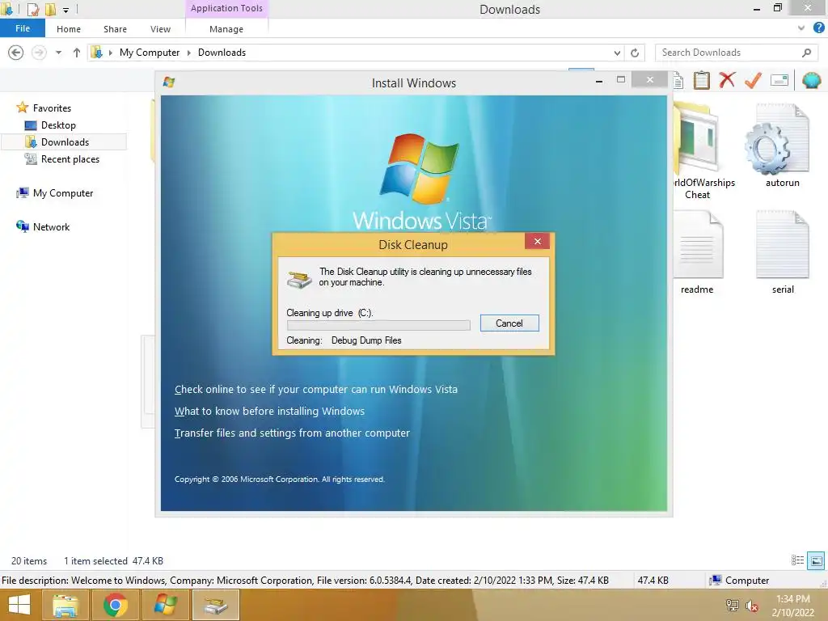Click the Copy pages toolbar icon
The width and height of the screenshot is (828, 621).
[x=679, y=81]
